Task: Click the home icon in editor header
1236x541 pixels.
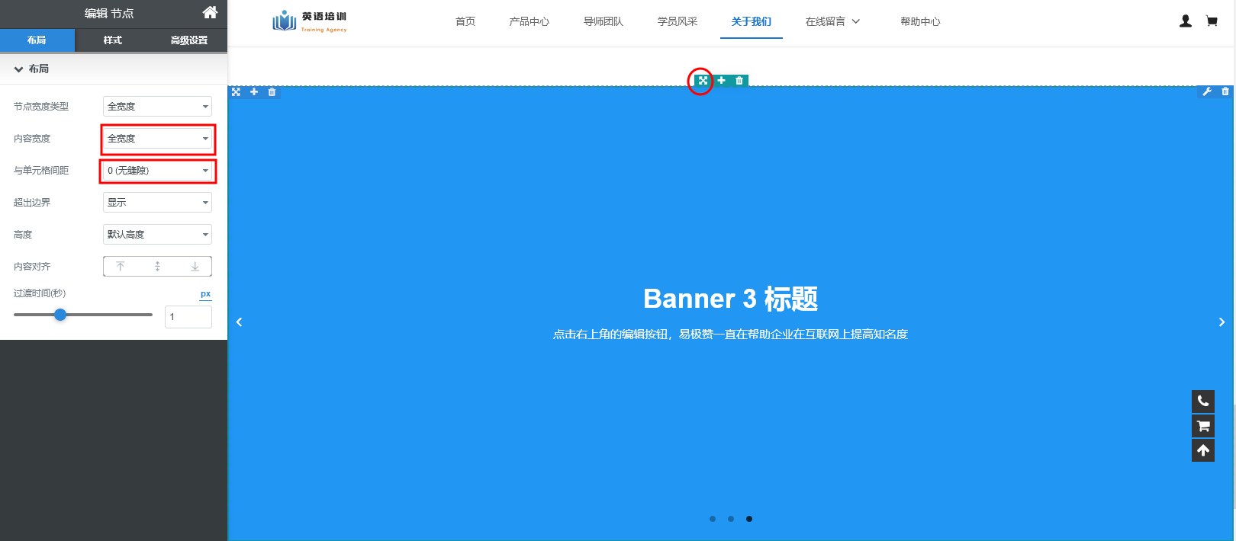Action: pyautogui.click(x=210, y=12)
